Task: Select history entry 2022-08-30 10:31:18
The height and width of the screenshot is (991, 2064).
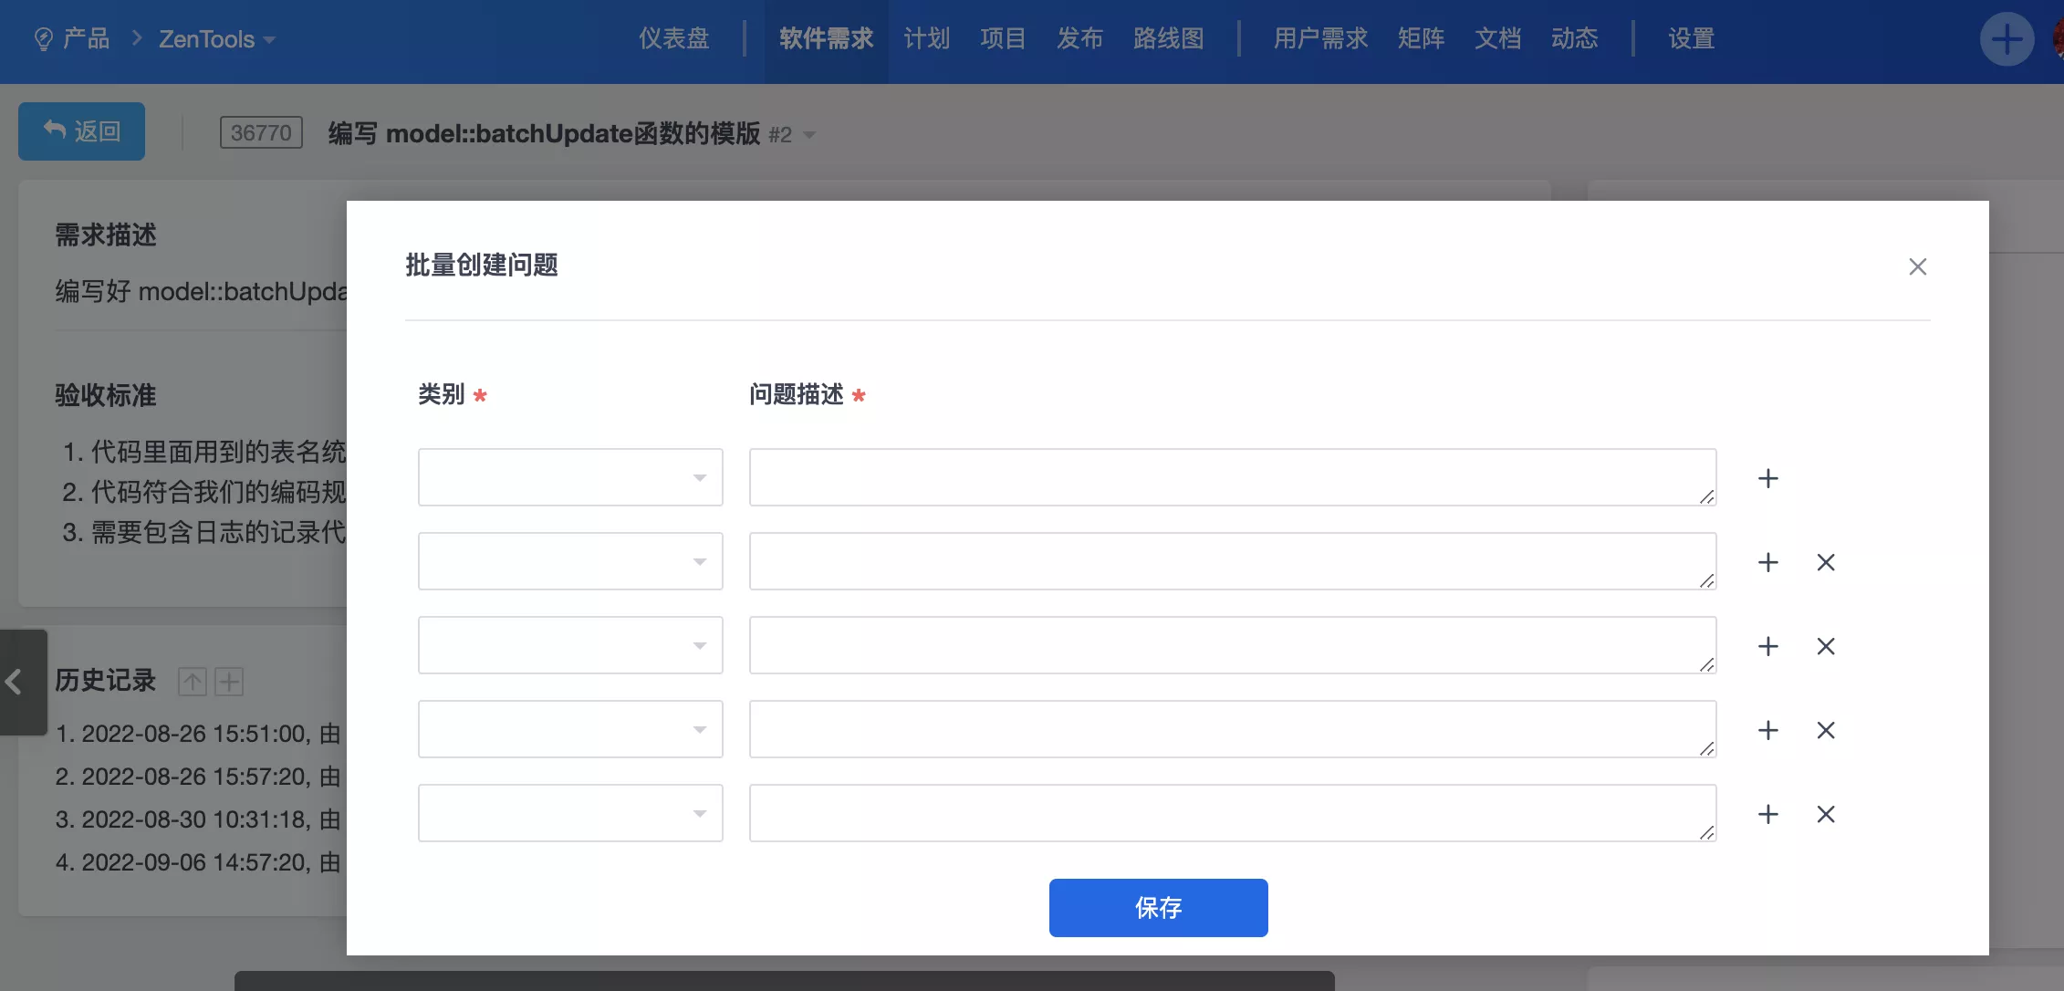Action: coord(197,819)
